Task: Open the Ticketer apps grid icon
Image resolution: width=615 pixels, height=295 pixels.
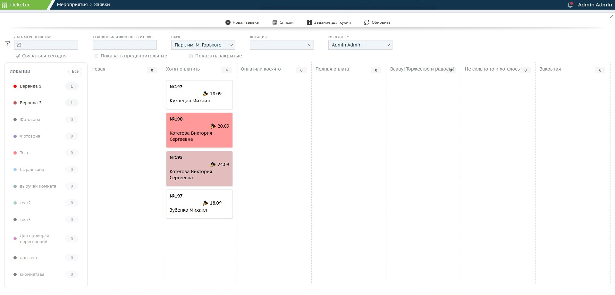Action: pyautogui.click(x=4, y=5)
